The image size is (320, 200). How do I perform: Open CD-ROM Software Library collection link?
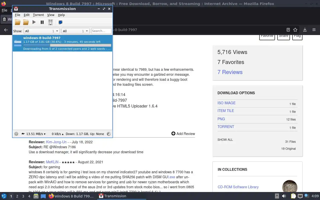[x=238, y=187]
